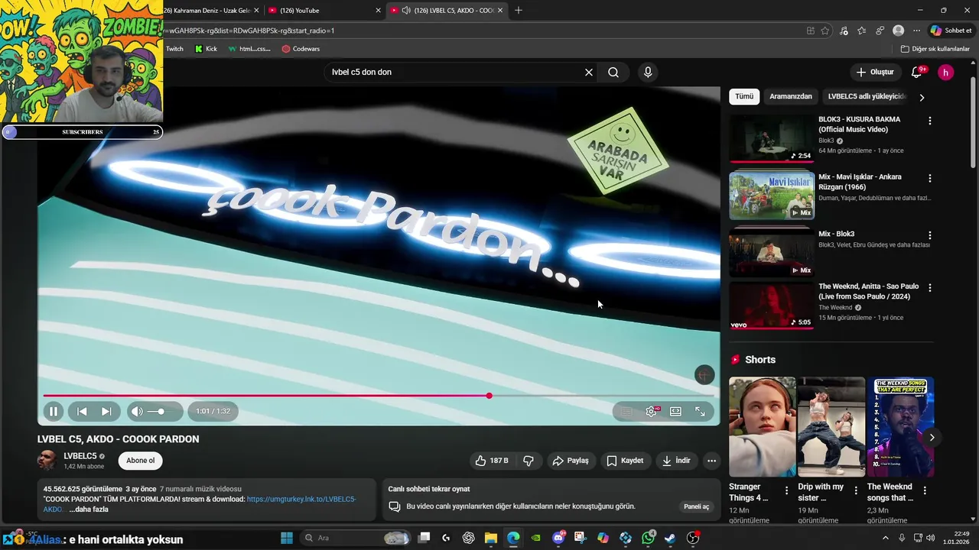Open options for Drip with my sister short
Viewport: 979px width, 550px height.
(855, 490)
